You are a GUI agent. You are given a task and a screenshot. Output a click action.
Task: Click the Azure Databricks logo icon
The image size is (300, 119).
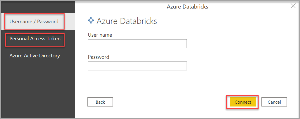pyautogui.click(x=91, y=20)
